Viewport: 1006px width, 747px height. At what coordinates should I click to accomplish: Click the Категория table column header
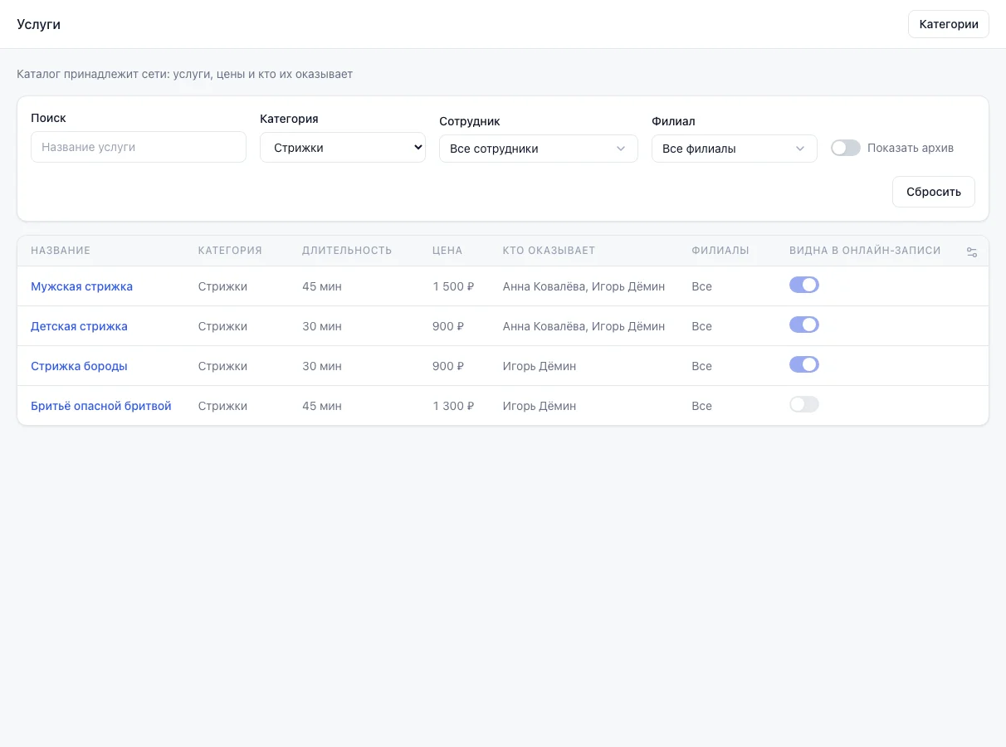pos(230,251)
